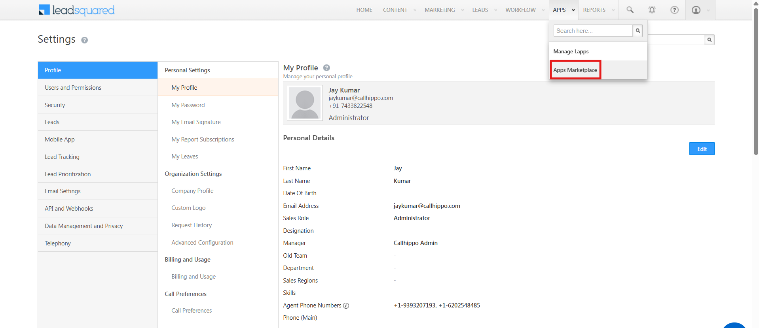Click the +91-7433822548 phone number
Image resolution: width=759 pixels, height=328 pixels.
click(351, 106)
